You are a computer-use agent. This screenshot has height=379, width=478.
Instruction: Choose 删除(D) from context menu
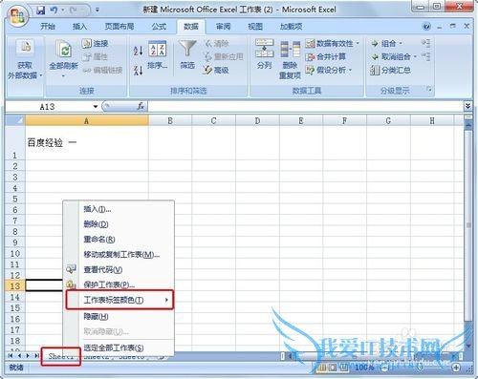119,224
